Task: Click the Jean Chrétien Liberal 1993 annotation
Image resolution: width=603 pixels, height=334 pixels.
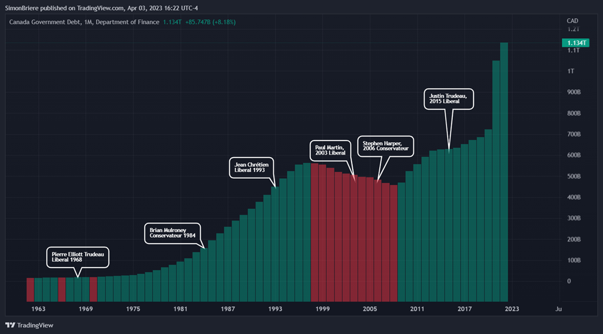Action: 251,168
